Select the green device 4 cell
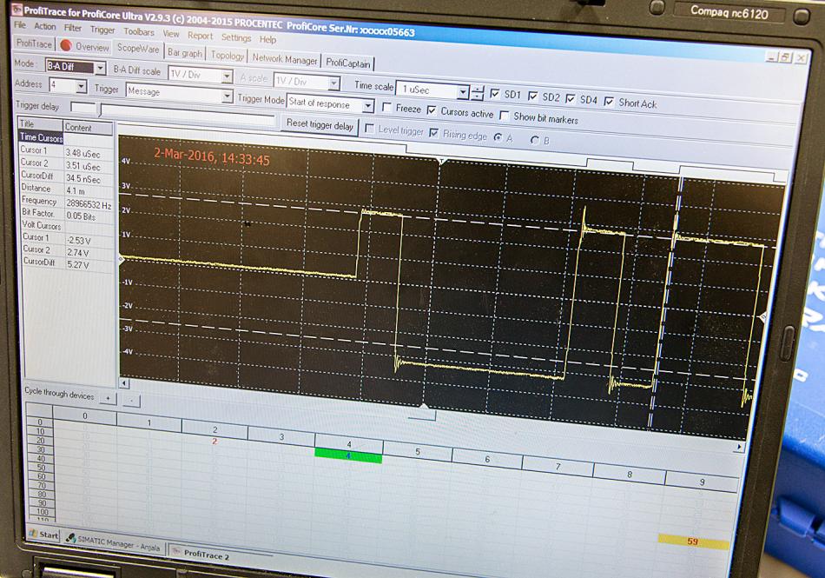Image resolution: width=825 pixels, height=578 pixels. (348, 455)
